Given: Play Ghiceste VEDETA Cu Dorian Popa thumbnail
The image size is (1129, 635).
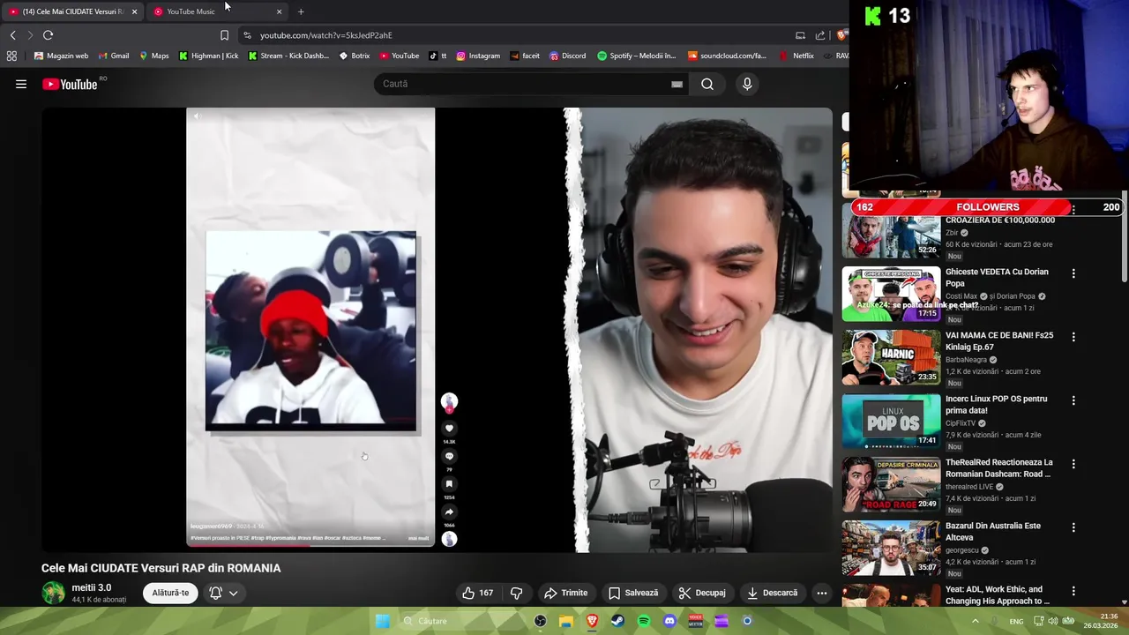Looking at the screenshot, I should point(891,294).
